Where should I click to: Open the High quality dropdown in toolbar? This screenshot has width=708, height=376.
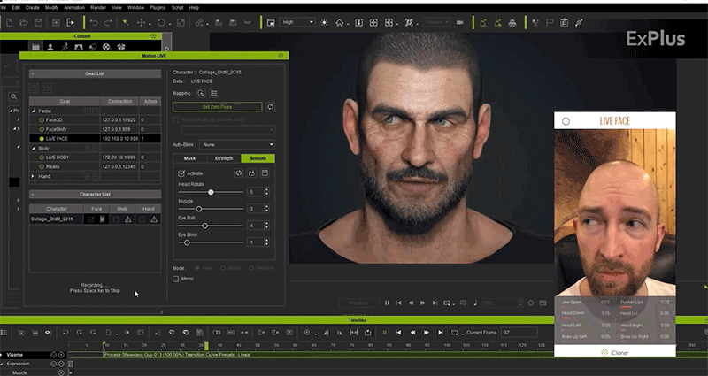point(296,22)
